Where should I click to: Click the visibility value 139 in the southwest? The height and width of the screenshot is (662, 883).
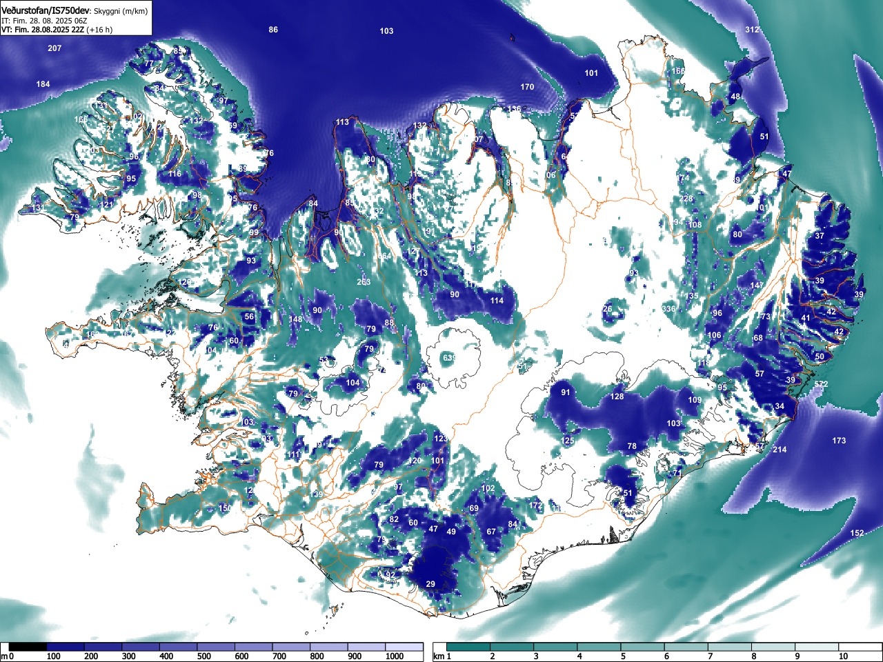pos(317,494)
